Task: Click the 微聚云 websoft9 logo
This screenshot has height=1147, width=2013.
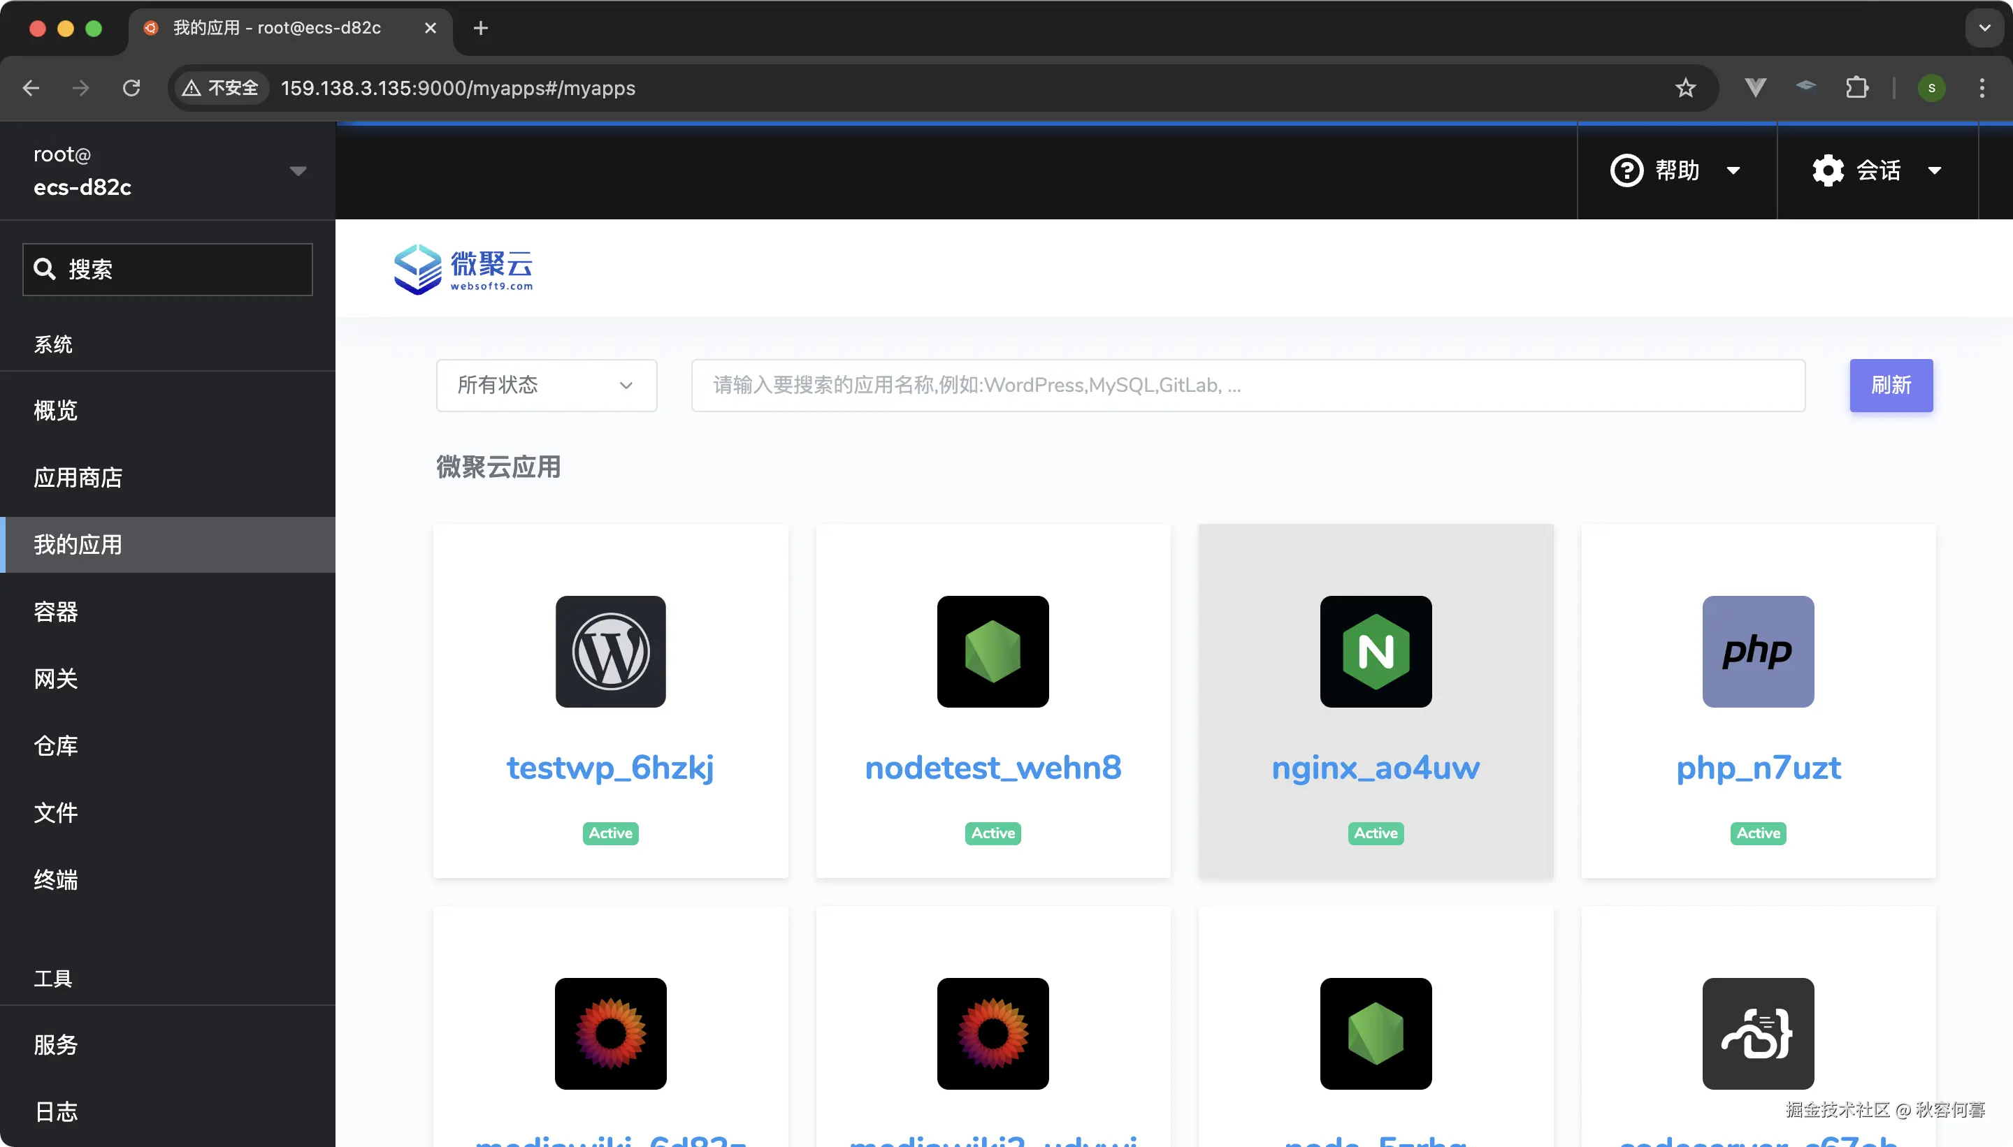Action: pos(464,269)
